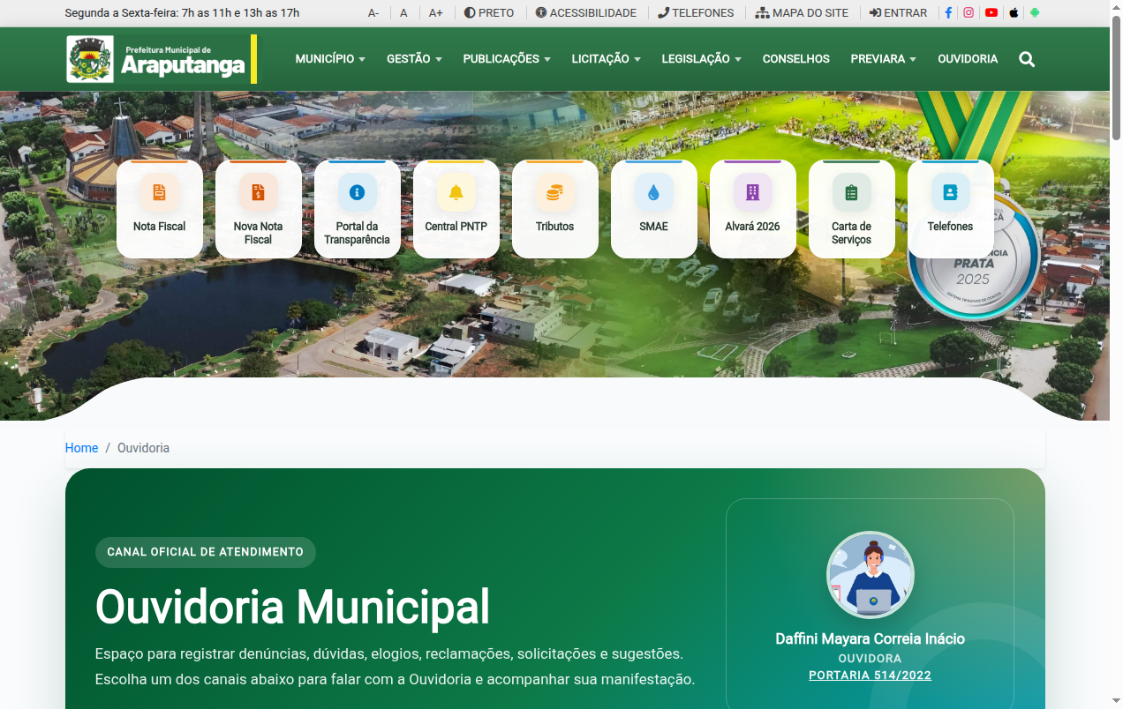Click the page vertical scrollbar thumb
Viewport: 1123px width, 709px height.
[x=1116, y=77]
